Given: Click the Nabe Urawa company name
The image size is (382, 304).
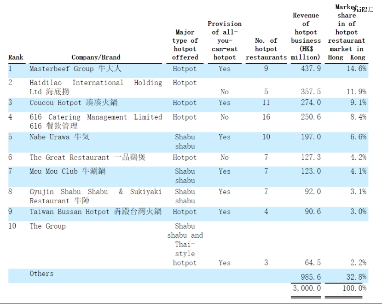Looking at the screenshot, I should coord(59,137).
